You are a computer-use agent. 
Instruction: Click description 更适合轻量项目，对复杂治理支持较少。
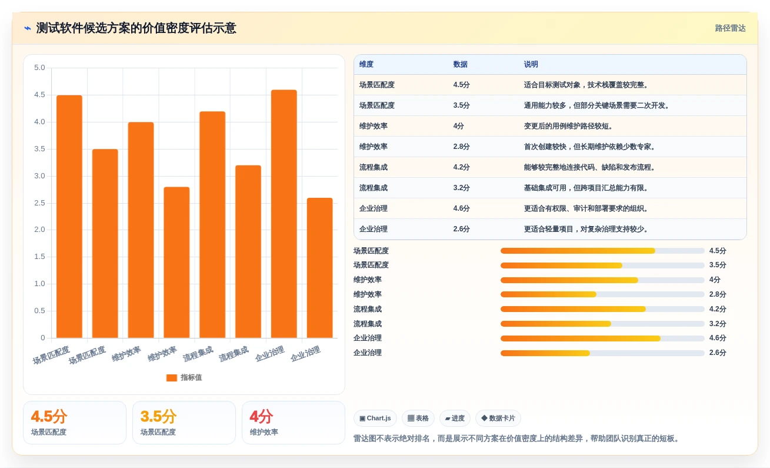pos(588,229)
